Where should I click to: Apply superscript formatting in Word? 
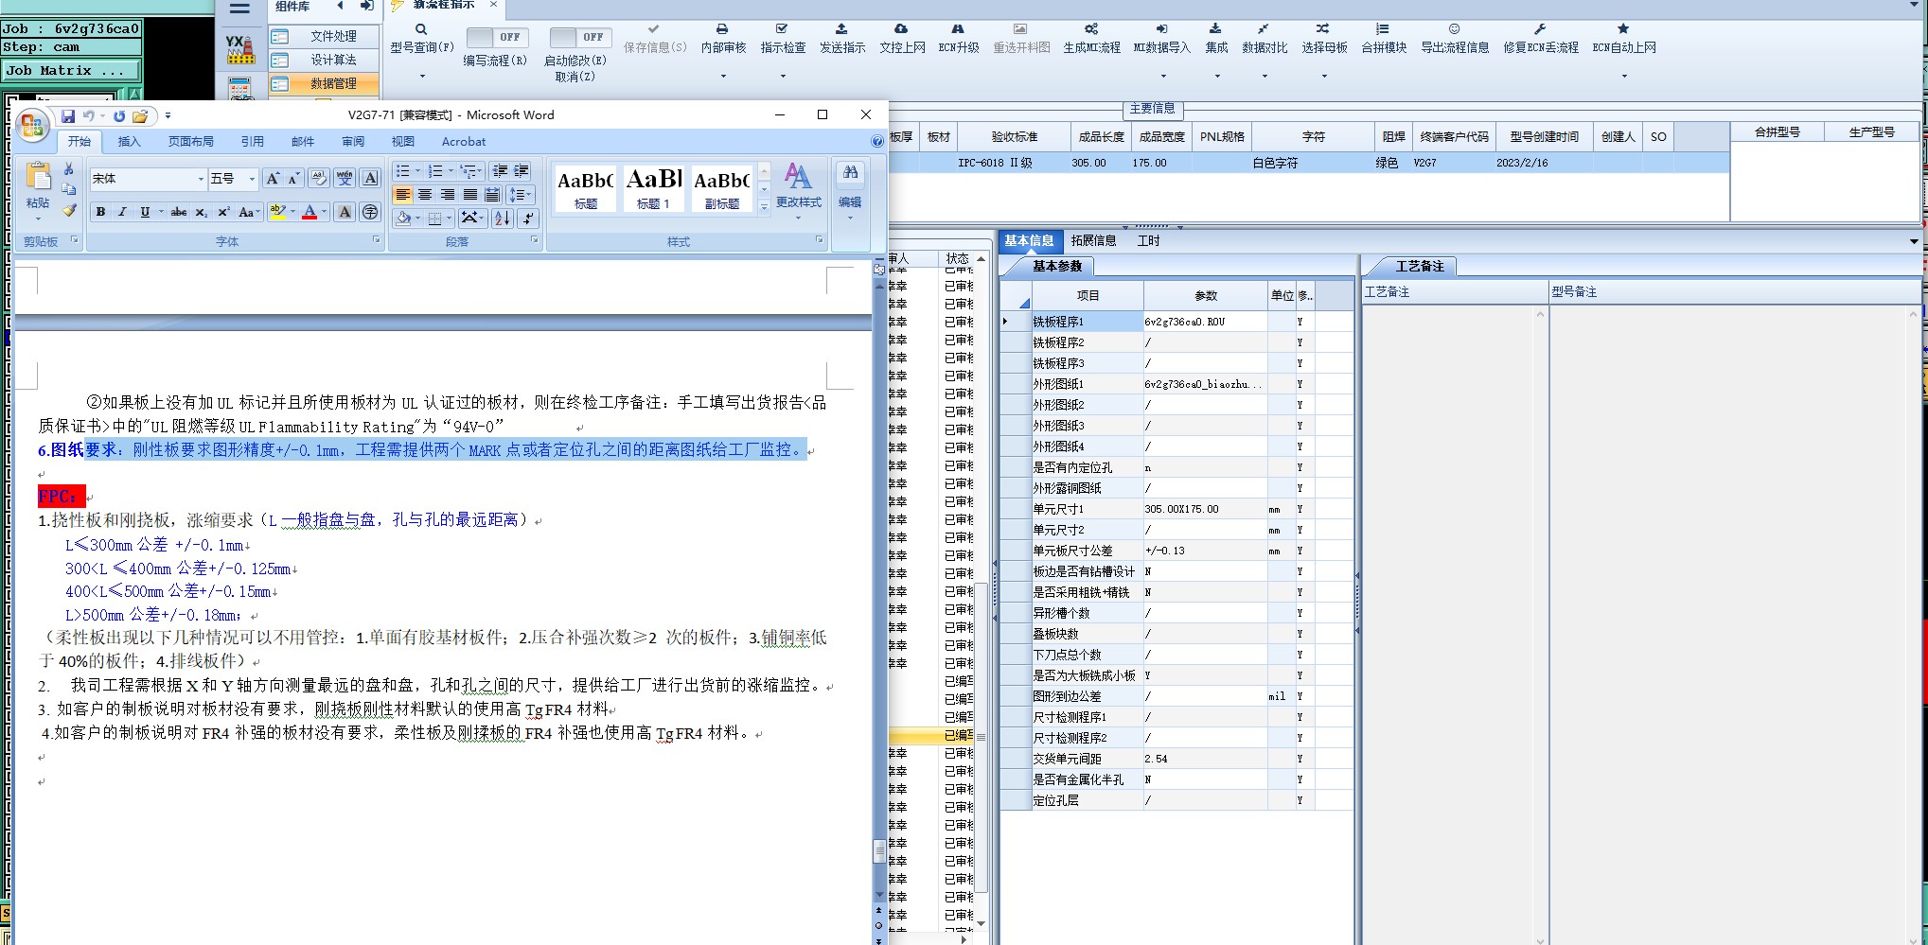click(x=223, y=212)
